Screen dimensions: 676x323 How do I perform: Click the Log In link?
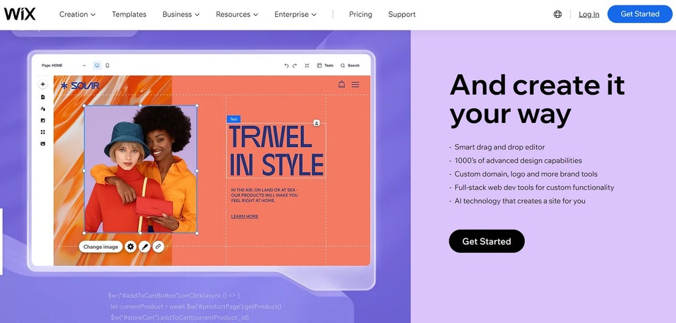[589, 14]
